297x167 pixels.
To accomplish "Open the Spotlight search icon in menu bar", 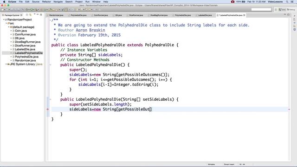I will [x=287, y=2].
